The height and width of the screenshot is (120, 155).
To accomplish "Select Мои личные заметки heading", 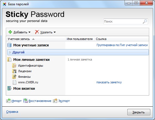I will (32, 60).
